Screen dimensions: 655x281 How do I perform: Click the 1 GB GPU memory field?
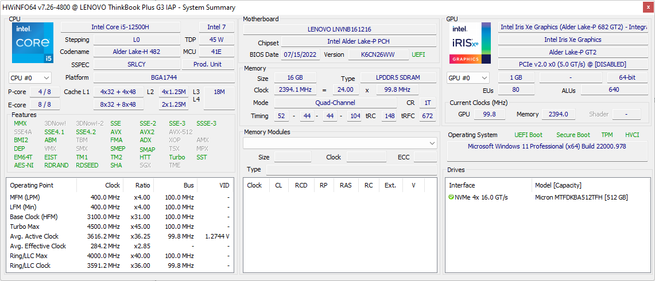point(516,77)
